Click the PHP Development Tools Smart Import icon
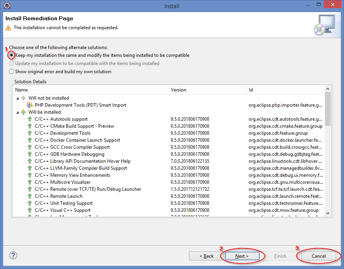 pyautogui.click(x=30, y=105)
